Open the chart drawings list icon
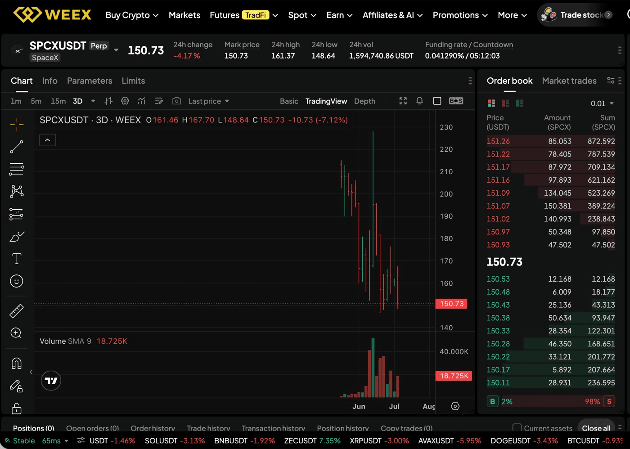This screenshot has width=630, height=449. 159,101
